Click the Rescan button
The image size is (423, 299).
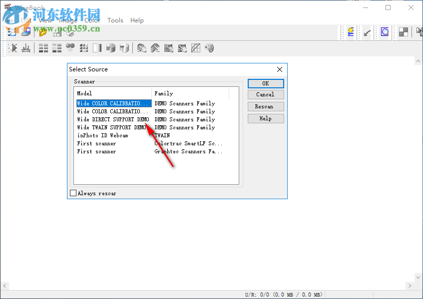(x=265, y=106)
